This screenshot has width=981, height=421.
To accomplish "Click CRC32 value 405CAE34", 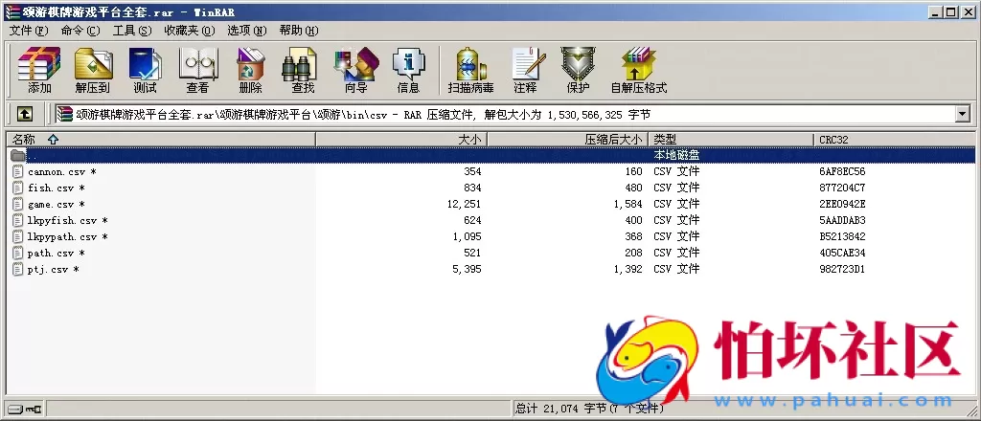I will point(842,253).
